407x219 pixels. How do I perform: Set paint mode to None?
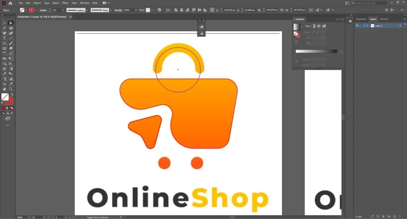tap(12, 108)
